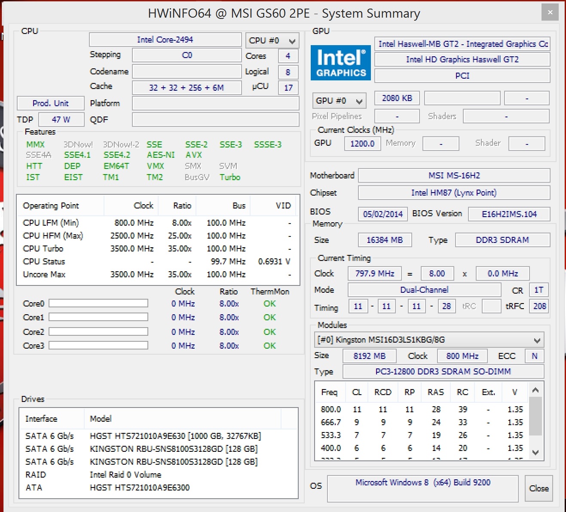Select the Intel Raid 0 Volume entry
The width and height of the screenshot is (566, 512).
[x=125, y=475]
